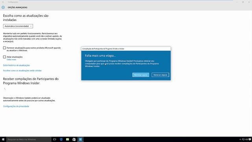Open Escolher como as atualizações serão obtidas

click(x=22, y=71)
